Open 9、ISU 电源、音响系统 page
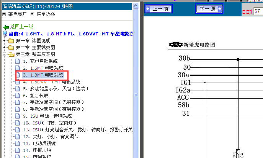 [47, 116]
